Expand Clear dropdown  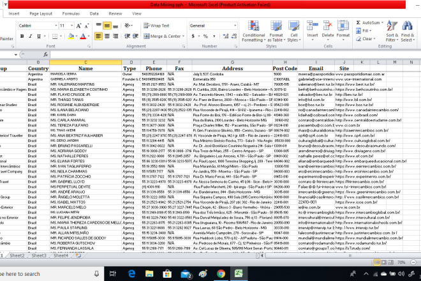click(x=374, y=39)
